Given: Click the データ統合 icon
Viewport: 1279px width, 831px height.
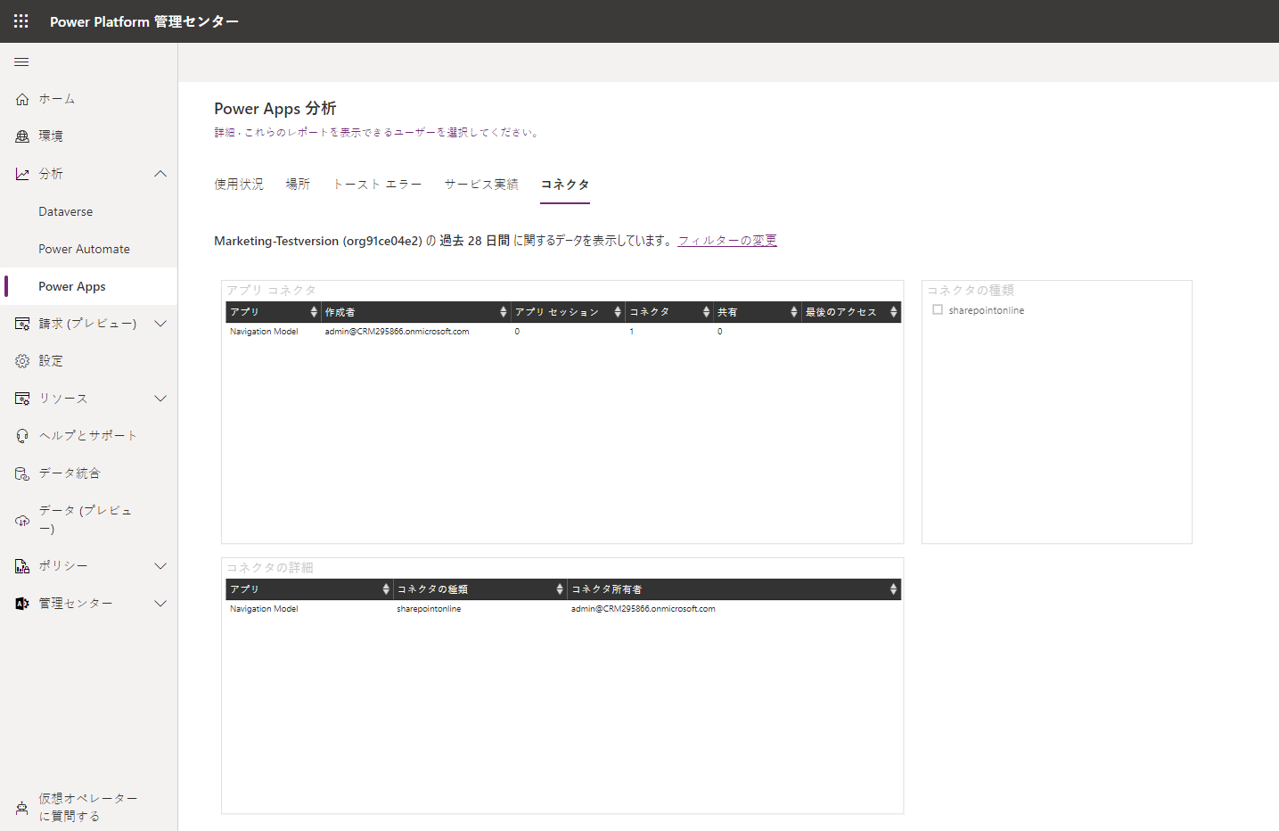Looking at the screenshot, I should point(22,473).
